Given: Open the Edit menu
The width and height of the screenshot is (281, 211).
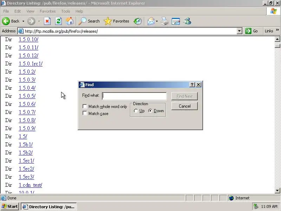Looking at the screenshot, I should (x=18, y=11).
